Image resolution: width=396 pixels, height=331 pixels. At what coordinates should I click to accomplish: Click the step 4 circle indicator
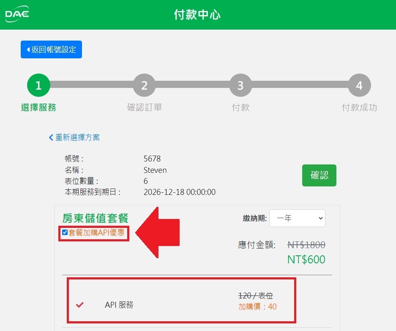[x=359, y=85]
